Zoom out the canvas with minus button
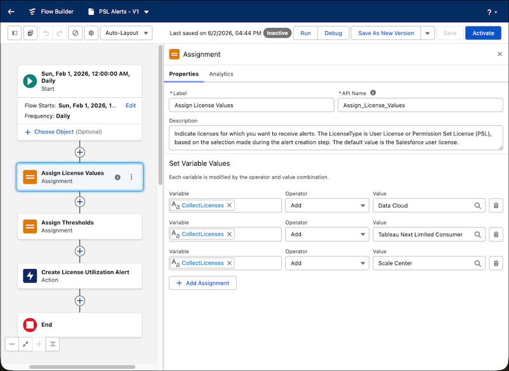This screenshot has height=371, width=509. pyautogui.click(x=12, y=344)
